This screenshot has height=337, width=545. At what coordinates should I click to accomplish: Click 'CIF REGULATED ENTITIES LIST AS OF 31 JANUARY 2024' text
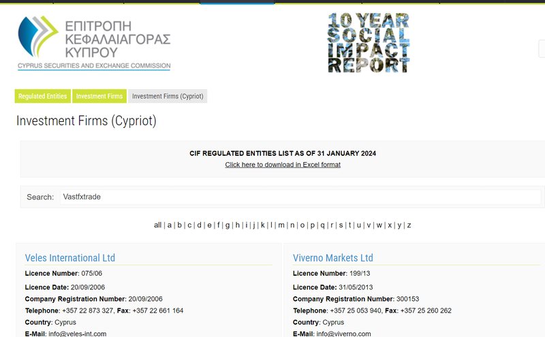pos(283,153)
